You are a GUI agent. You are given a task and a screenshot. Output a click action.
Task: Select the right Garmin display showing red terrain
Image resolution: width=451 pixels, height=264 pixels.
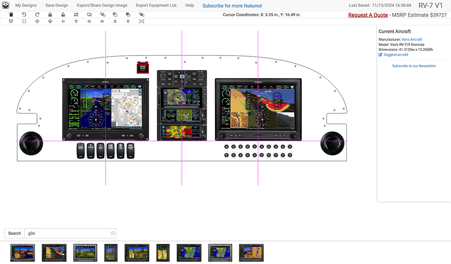[x=258, y=109]
